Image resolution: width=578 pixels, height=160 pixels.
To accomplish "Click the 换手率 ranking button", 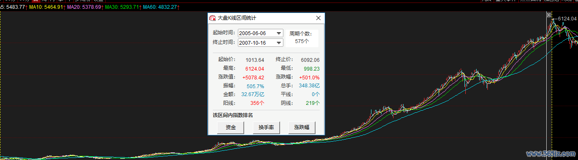I will click(266, 127).
